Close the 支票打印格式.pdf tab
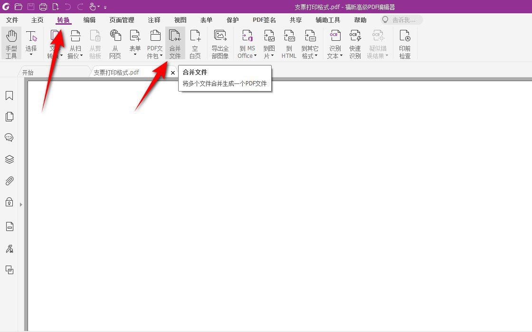 173,73
